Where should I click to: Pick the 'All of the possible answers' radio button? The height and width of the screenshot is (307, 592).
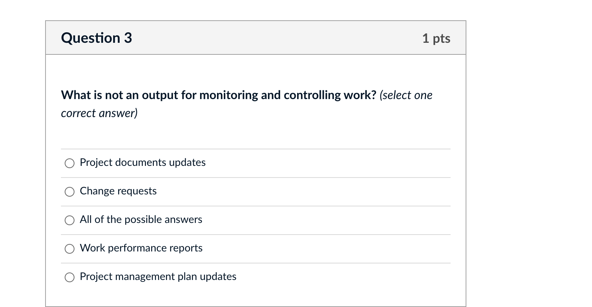tap(70, 220)
